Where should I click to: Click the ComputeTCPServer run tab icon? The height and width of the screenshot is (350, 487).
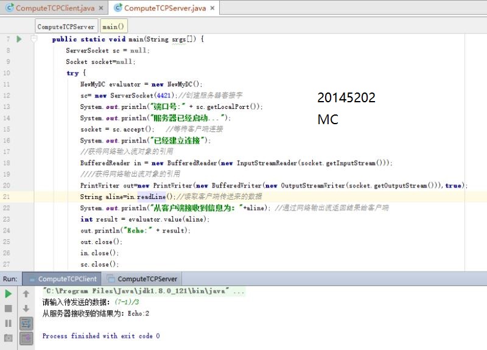[110, 279]
